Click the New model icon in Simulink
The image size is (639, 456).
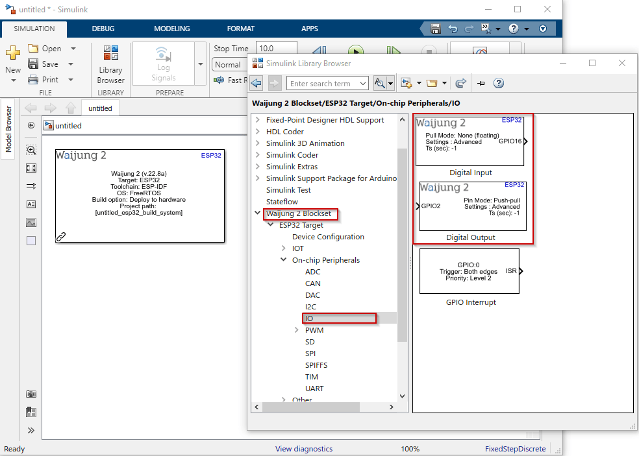coord(12,53)
